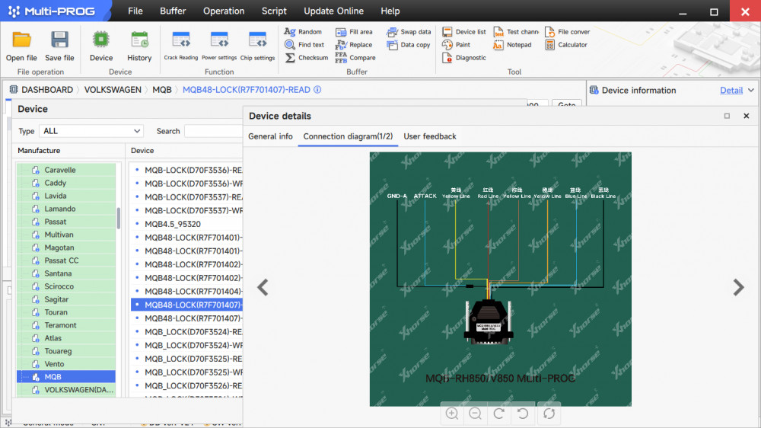Go to DASHBOARD breadcrumb
Viewport: 761px width, 428px height.
point(47,90)
